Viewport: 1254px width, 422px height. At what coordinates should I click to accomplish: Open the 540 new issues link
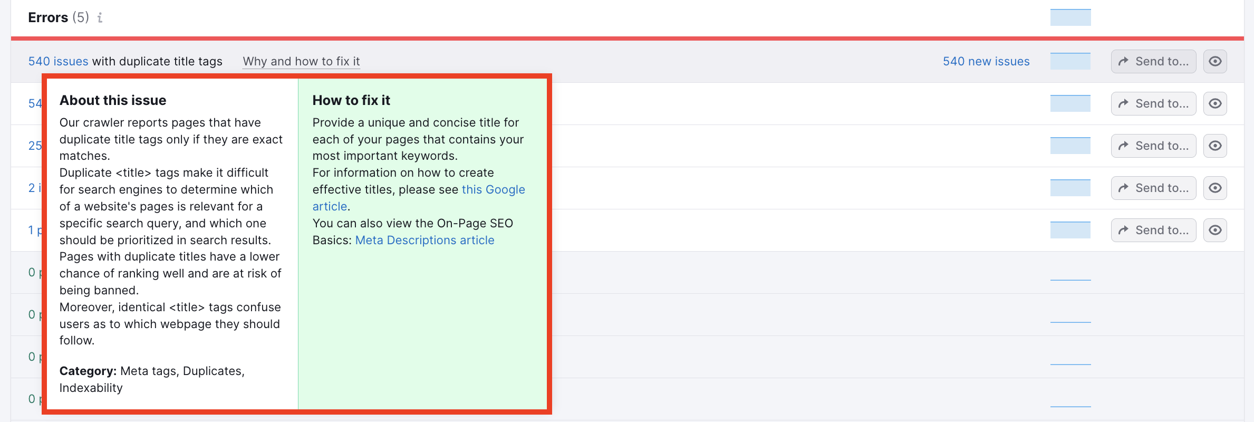[x=986, y=61]
